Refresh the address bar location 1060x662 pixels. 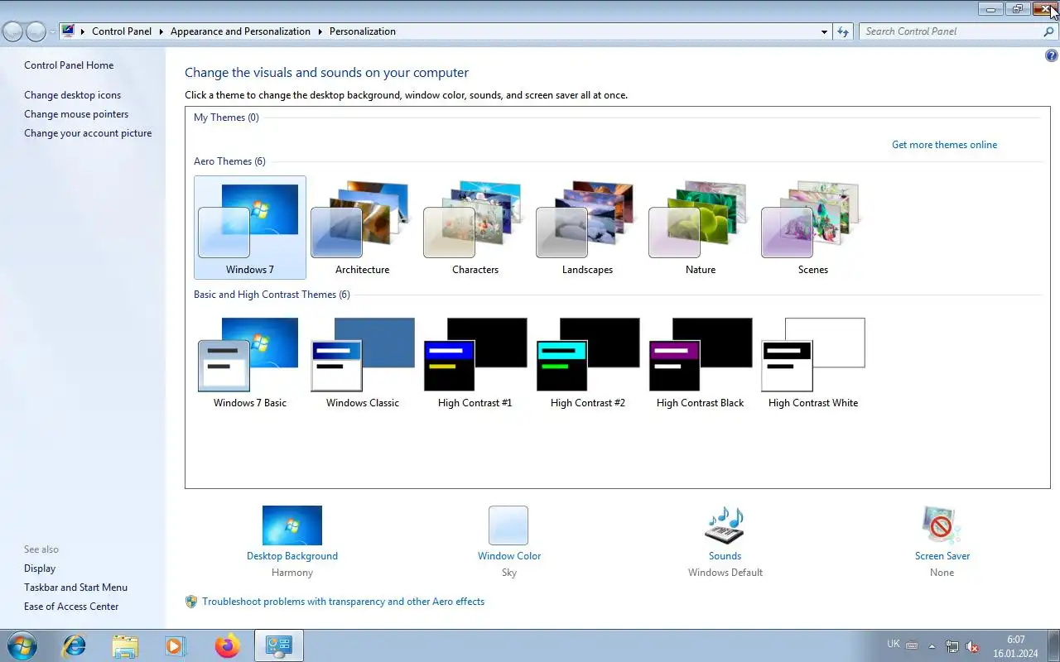843,31
